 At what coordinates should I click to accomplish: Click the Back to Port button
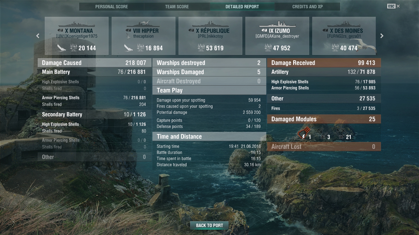pyautogui.click(x=209, y=226)
